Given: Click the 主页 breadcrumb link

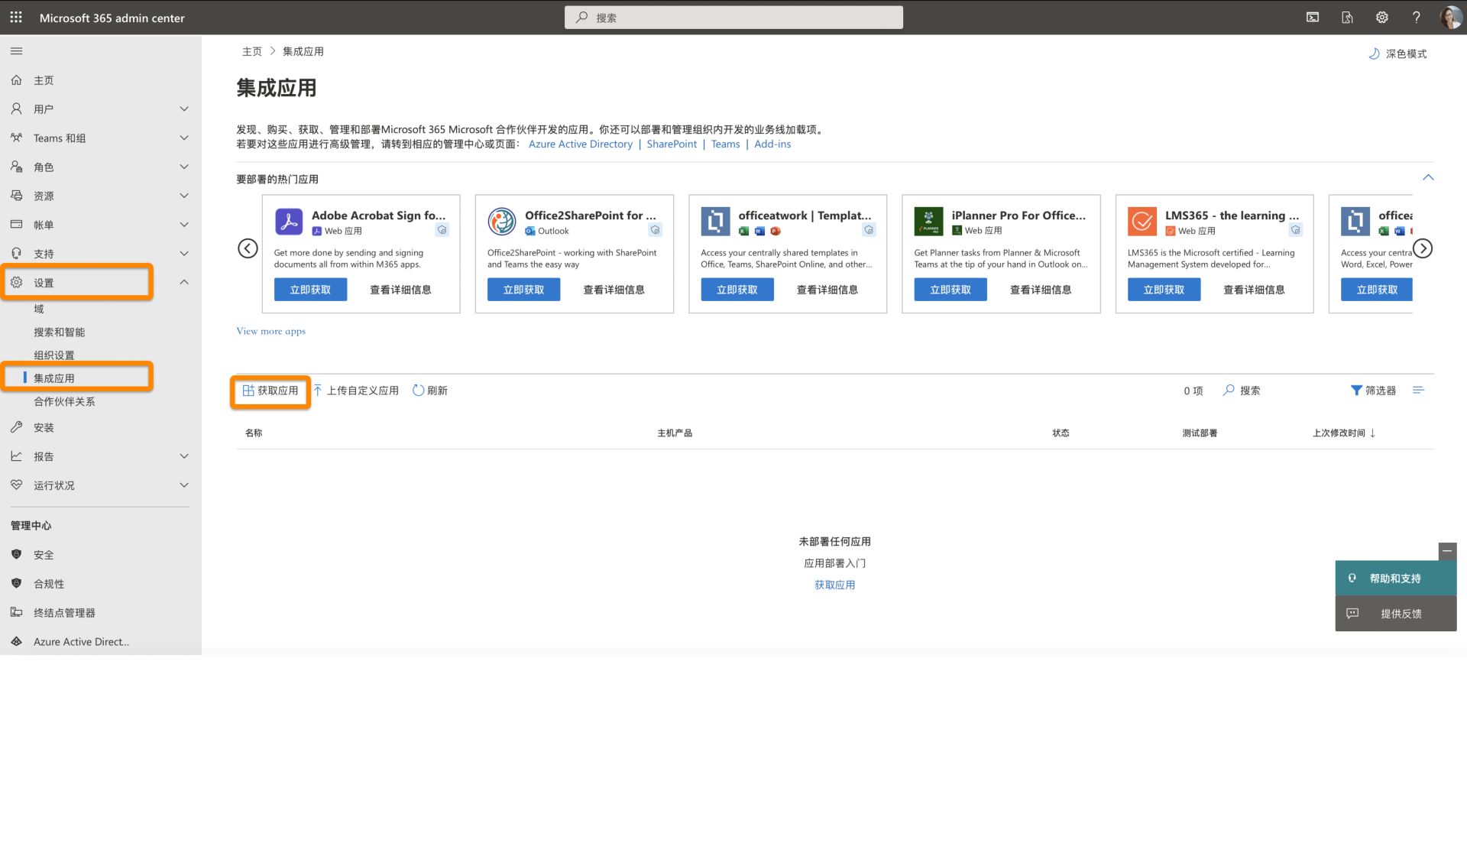Looking at the screenshot, I should (x=252, y=51).
